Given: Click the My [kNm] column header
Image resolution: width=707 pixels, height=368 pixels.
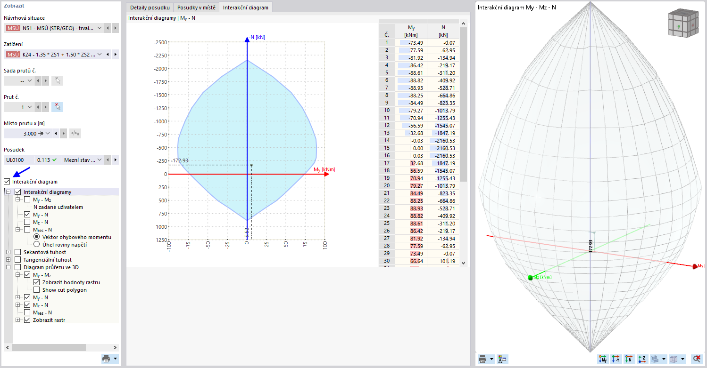Looking at the screenshot, I should [411, 31].
